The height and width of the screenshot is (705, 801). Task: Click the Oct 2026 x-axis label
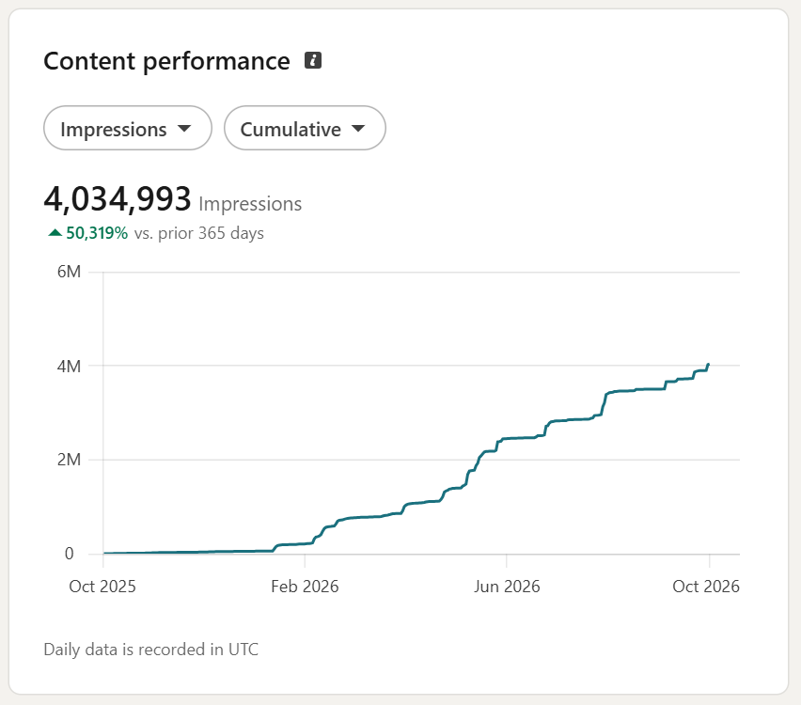706,586
